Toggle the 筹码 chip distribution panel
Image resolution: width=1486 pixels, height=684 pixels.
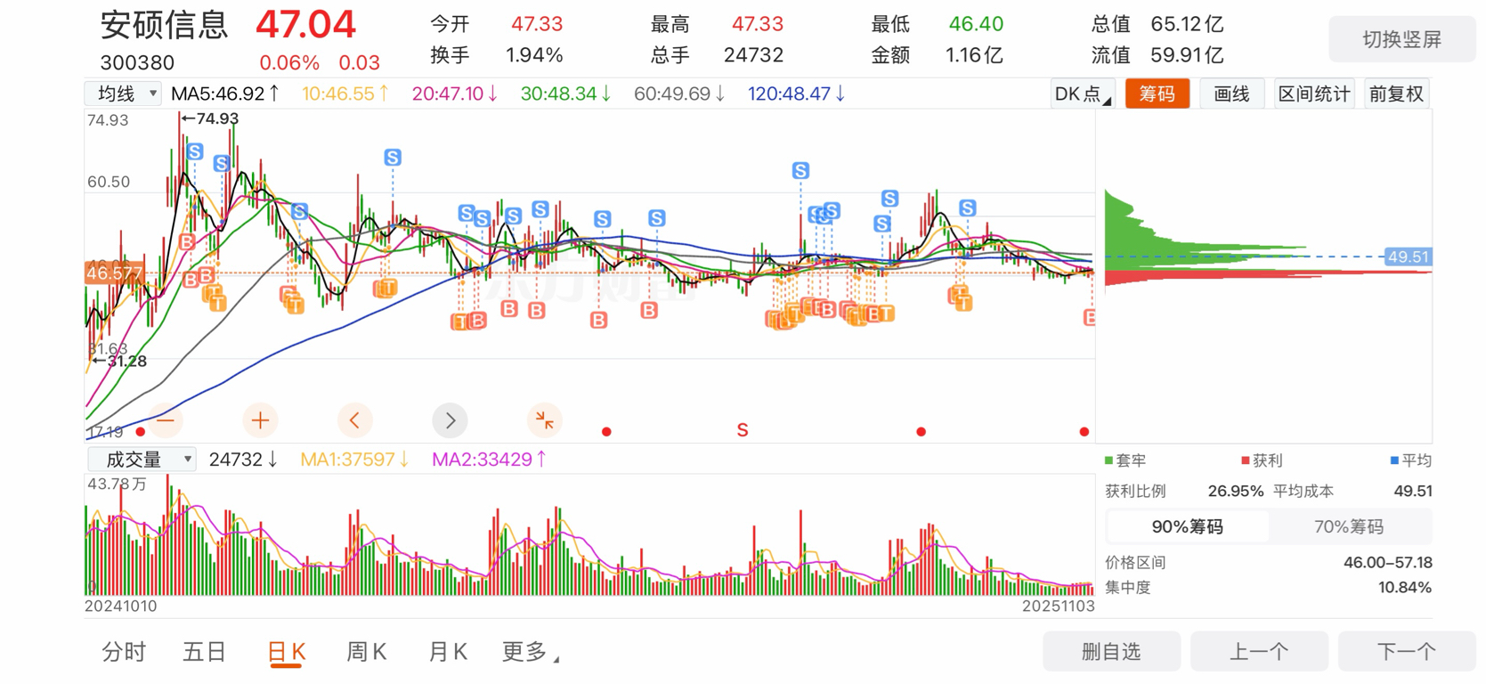(x=1157, y=94)
